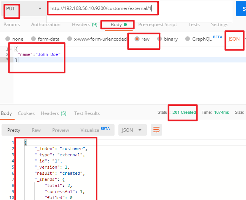Open the response Headers (5) tab
The height and width of the screenshot is (200, 246).
pos(54,113)
